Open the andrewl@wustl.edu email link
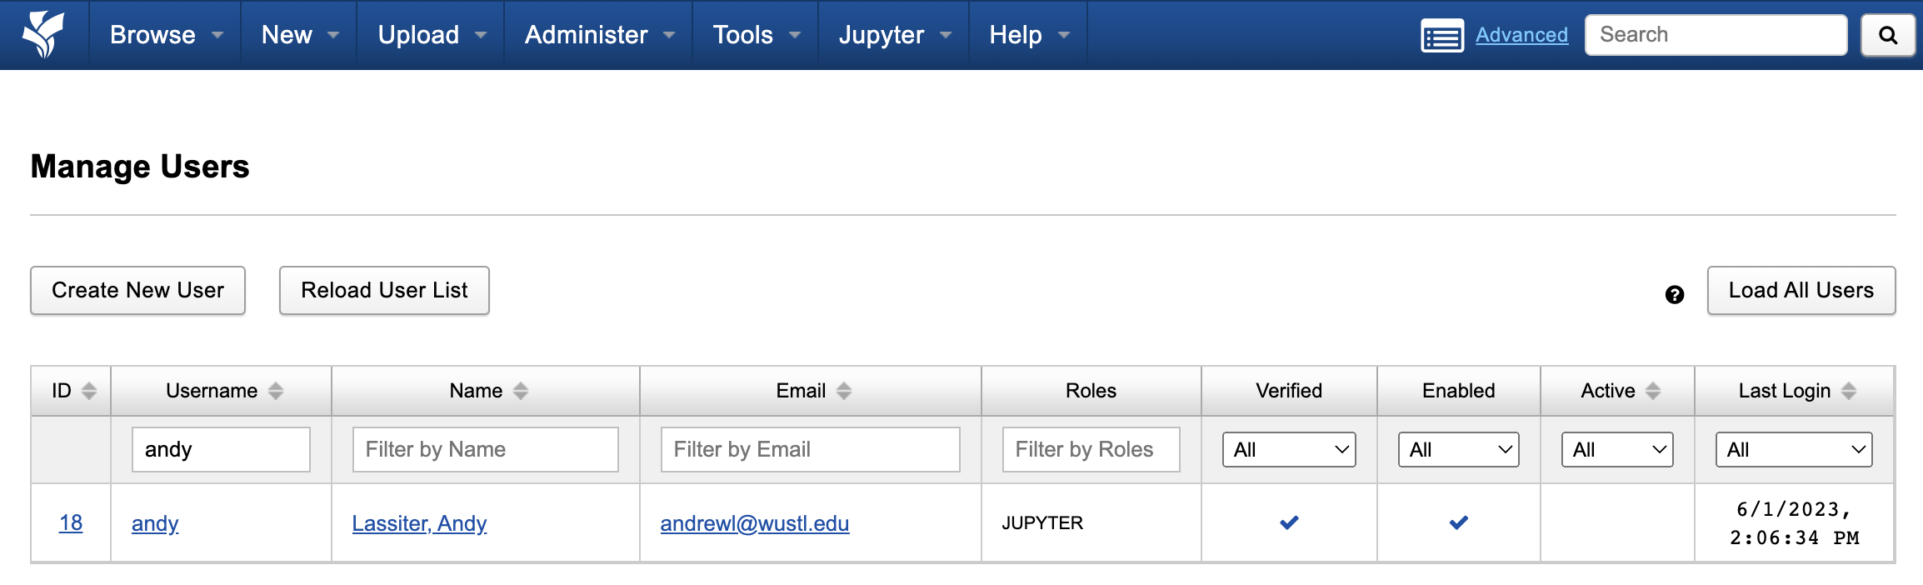The width and height of the screenshot is (1923, 585). pyautogui.click(x=754, y=523)
